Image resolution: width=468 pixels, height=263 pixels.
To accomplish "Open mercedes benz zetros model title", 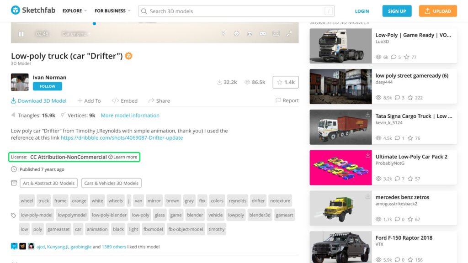I will [x=402, y=197].
